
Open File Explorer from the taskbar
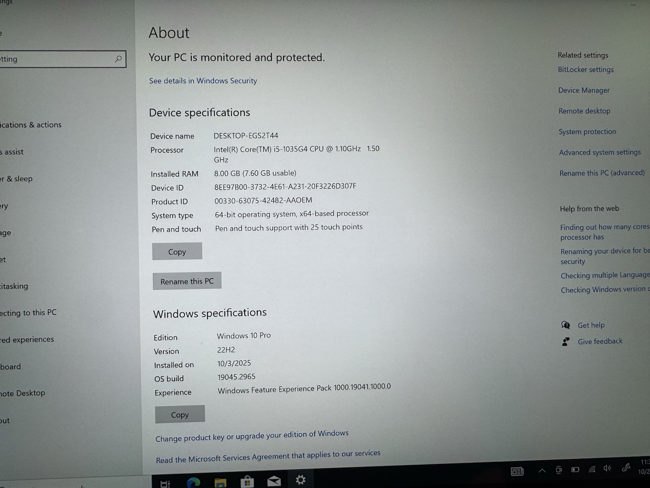click(220, 482)
